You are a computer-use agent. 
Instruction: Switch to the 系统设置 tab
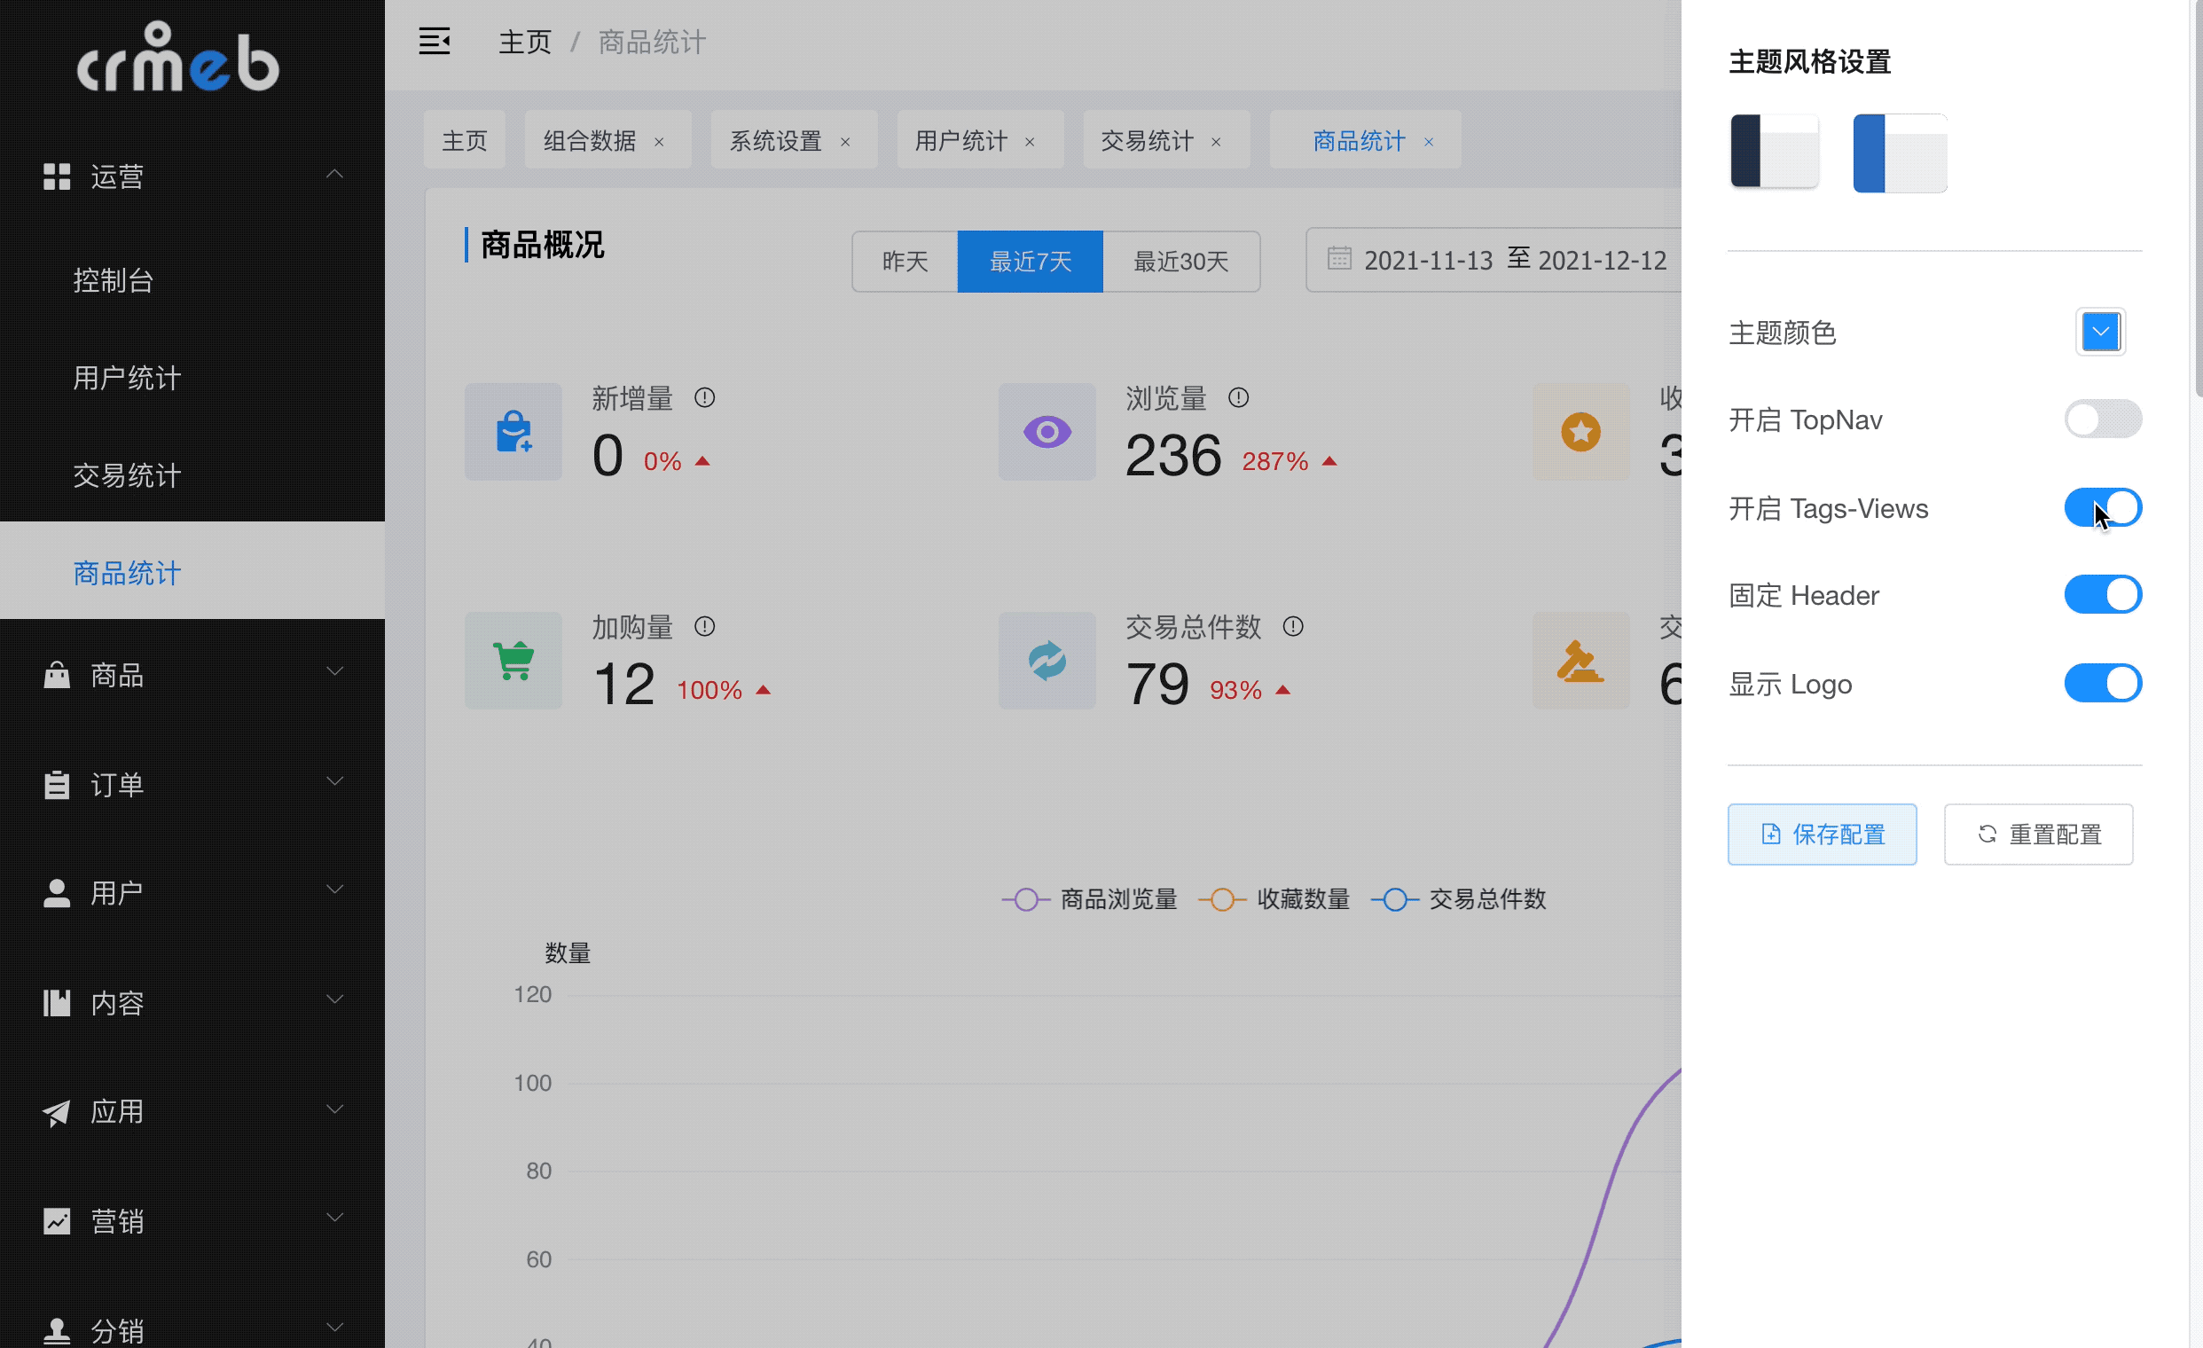coord(775,139)
